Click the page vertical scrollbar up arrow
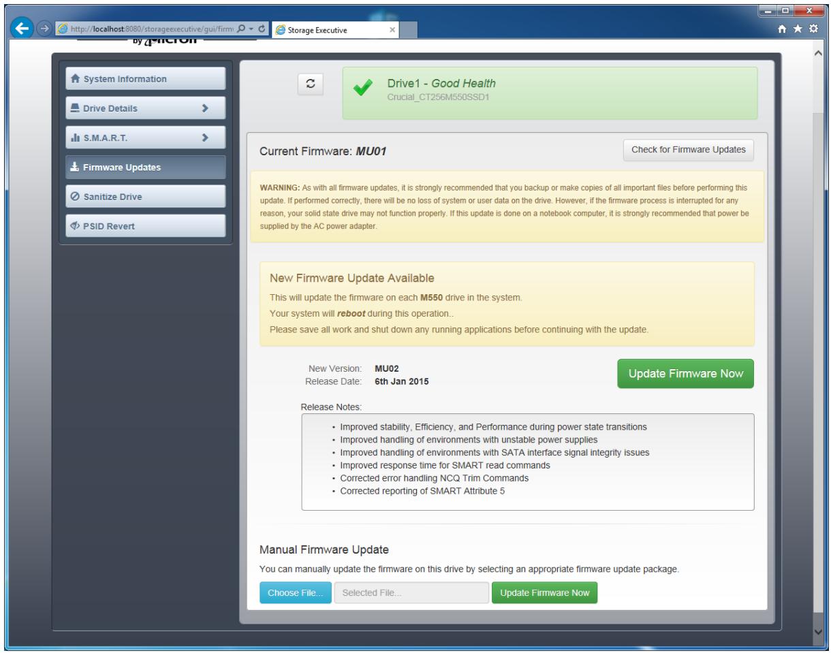 pos(819,54)
